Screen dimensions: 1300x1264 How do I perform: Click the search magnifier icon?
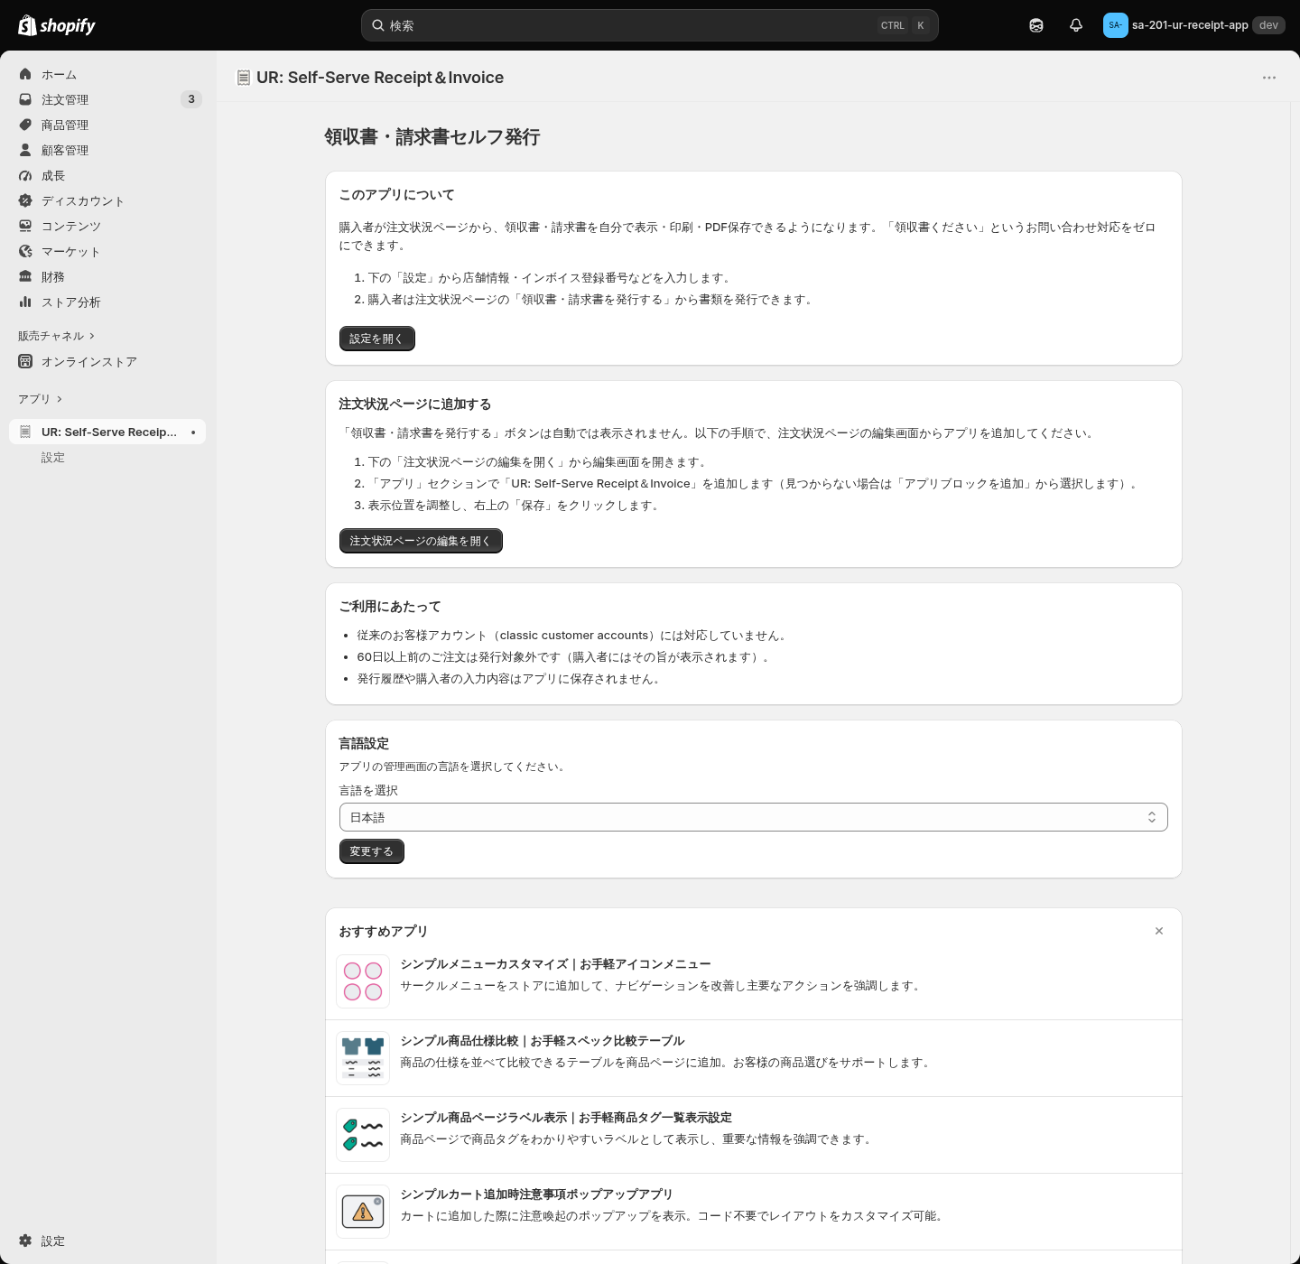(378, 25)
